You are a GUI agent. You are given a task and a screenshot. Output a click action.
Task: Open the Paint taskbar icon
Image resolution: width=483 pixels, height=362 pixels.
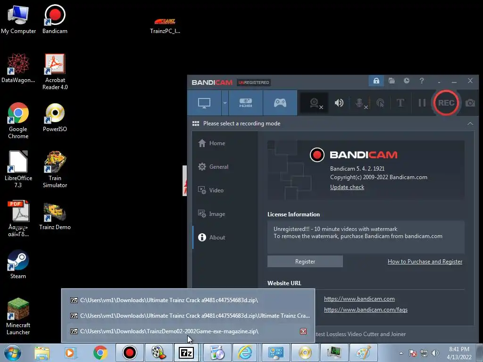tap(364, 353)
